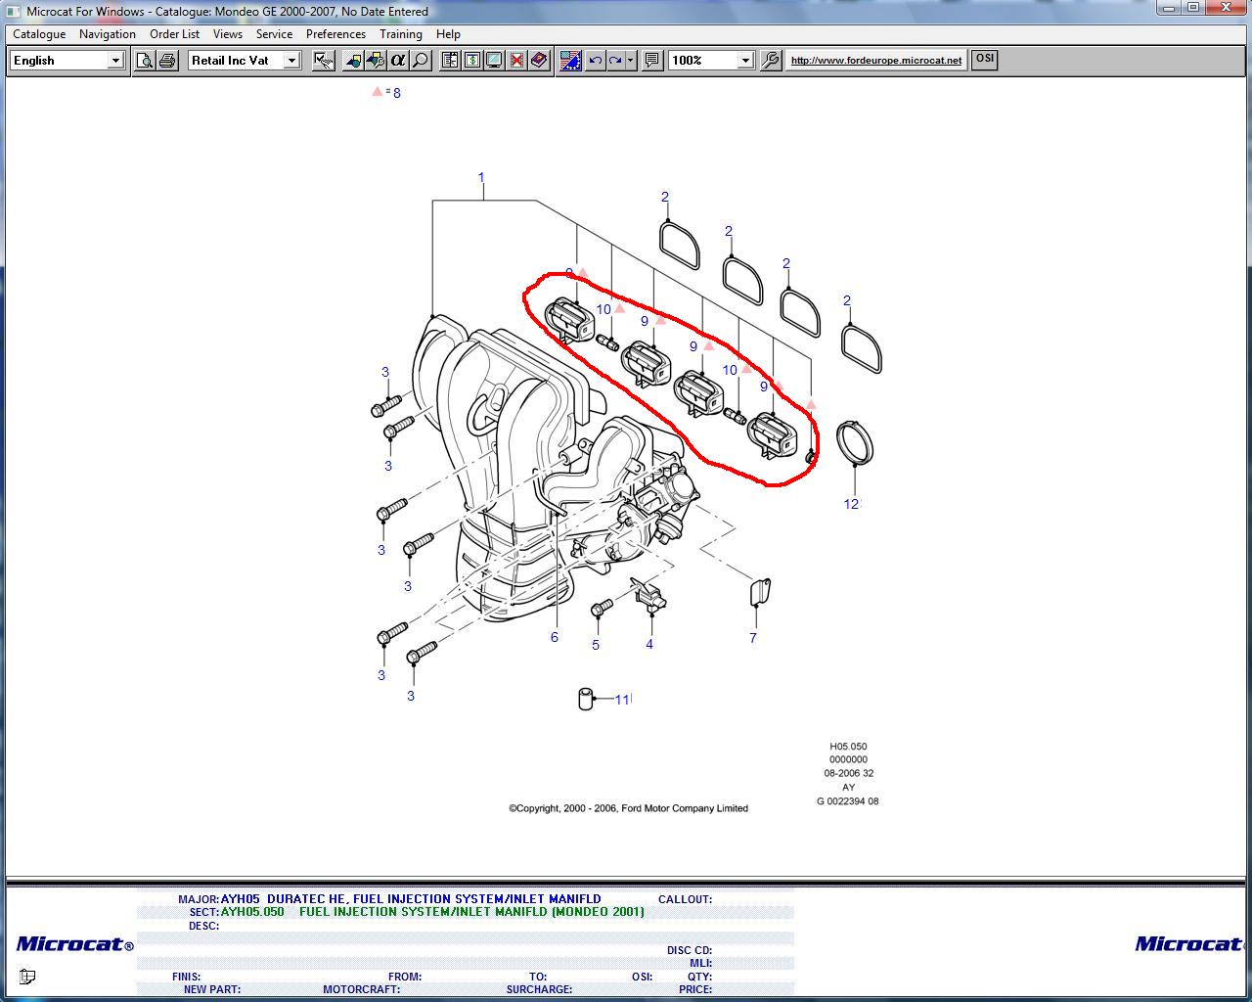Open the English language dropdown
This screenshot has width=1252, height=1002.
[x=114, y=61]
